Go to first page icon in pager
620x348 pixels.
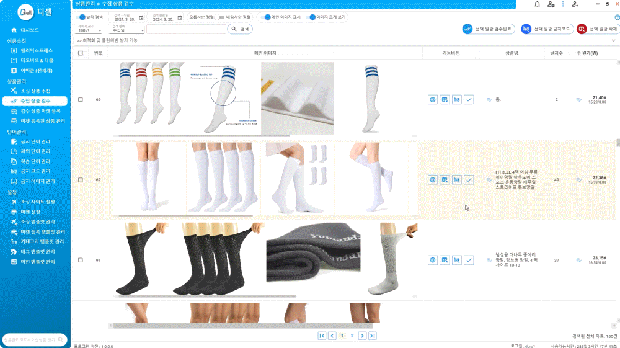tap(322, 336)
